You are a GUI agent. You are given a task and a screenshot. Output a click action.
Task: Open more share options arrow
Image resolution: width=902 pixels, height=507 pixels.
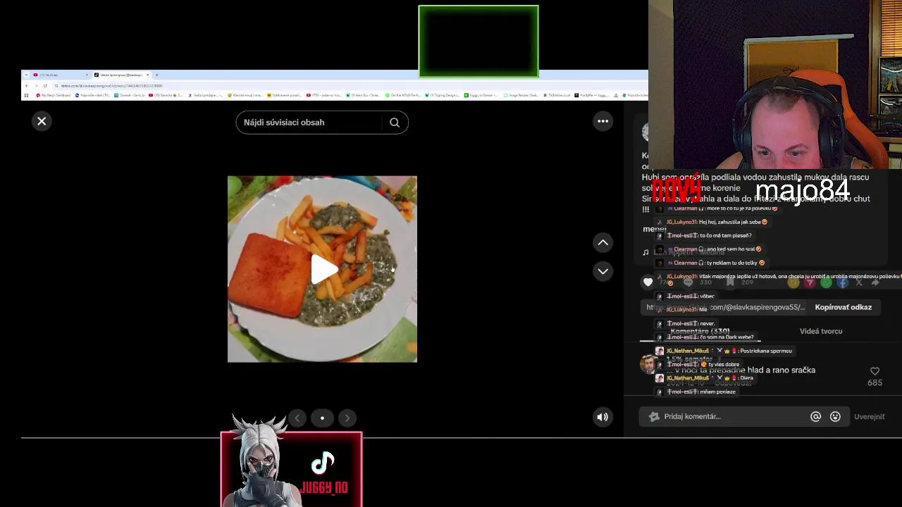click(875, 282)
